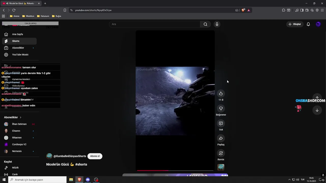The height and width of the screenshot is (183, 326).
Task: Open File Explorer from the taskbar
Action: (x=71, y=180)
